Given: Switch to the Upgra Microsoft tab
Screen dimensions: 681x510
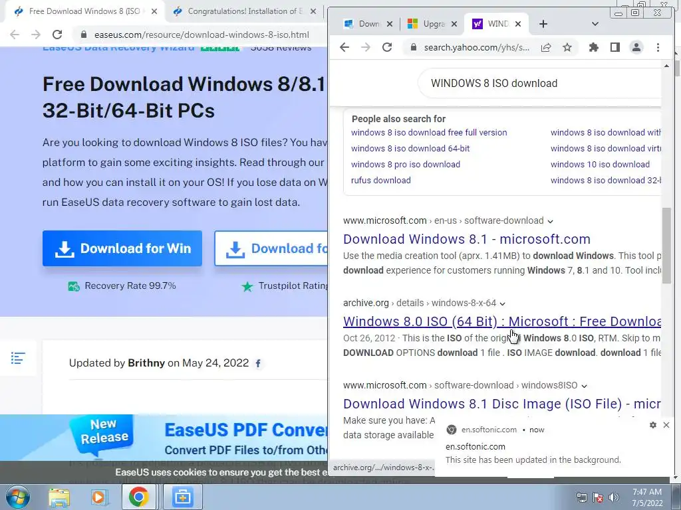Looking at the screenshot, I should [x=432, y=24].
